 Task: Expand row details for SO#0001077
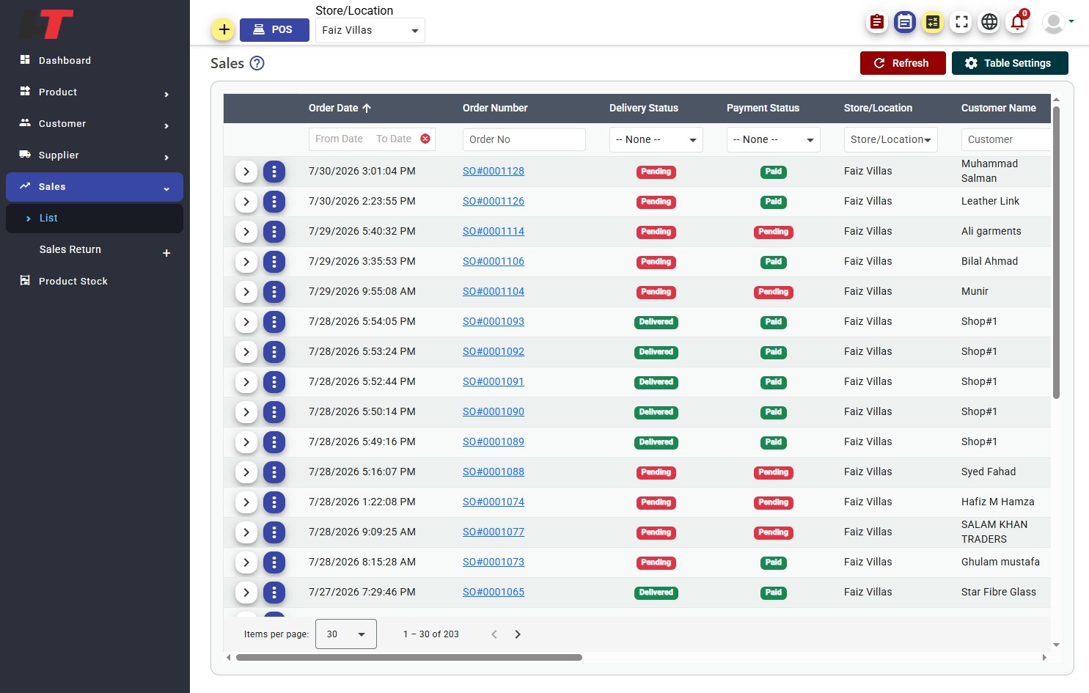[246, 532]
